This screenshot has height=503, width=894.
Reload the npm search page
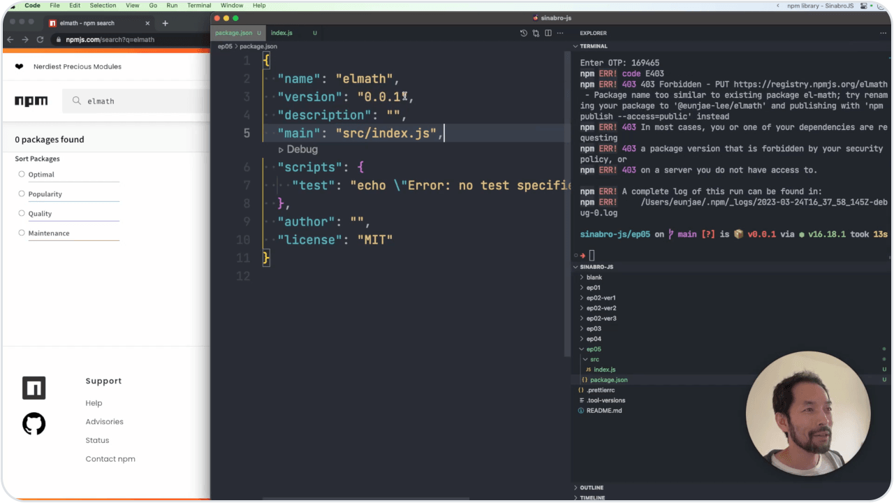[x=41, y=40]
